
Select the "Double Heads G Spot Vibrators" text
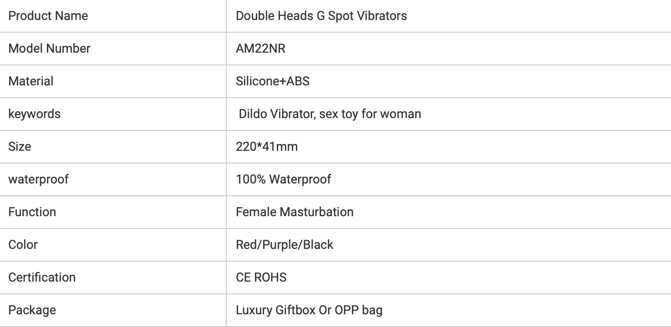tap(321, 16)
